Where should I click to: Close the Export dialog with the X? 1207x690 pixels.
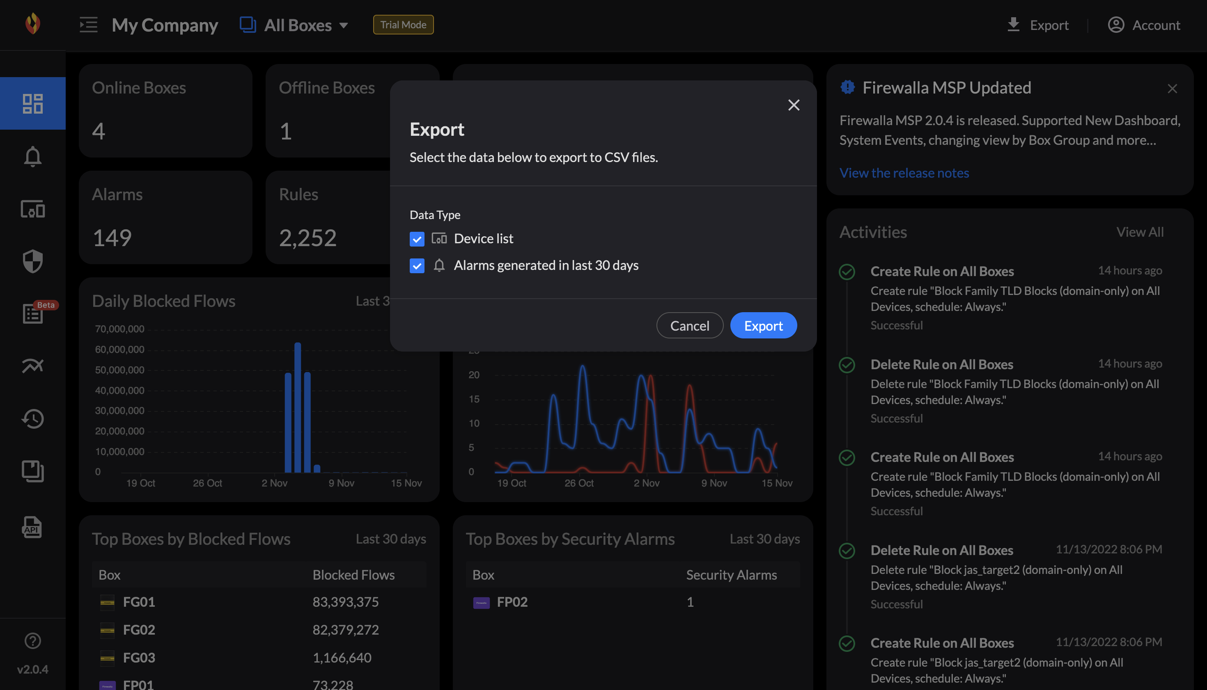(x=794, y=105)
